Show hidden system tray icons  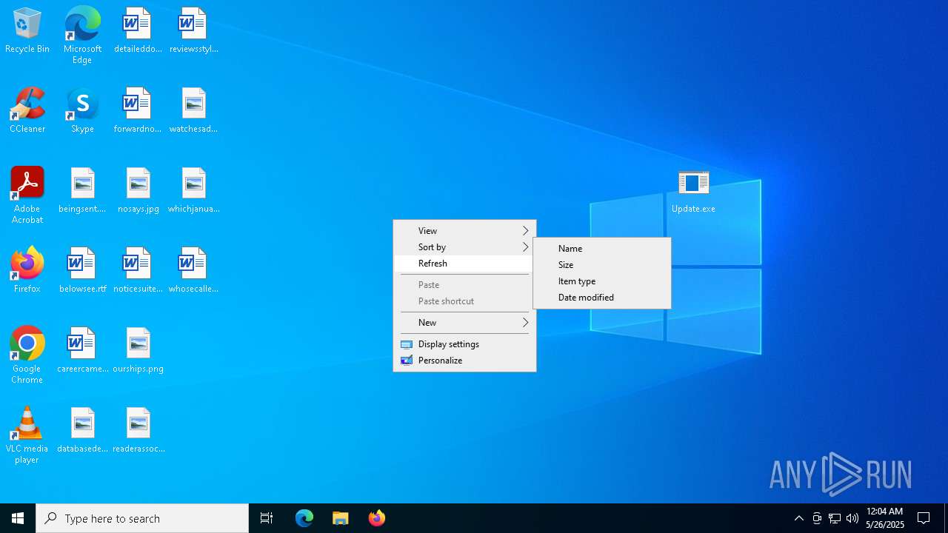(x=799, y=518)
